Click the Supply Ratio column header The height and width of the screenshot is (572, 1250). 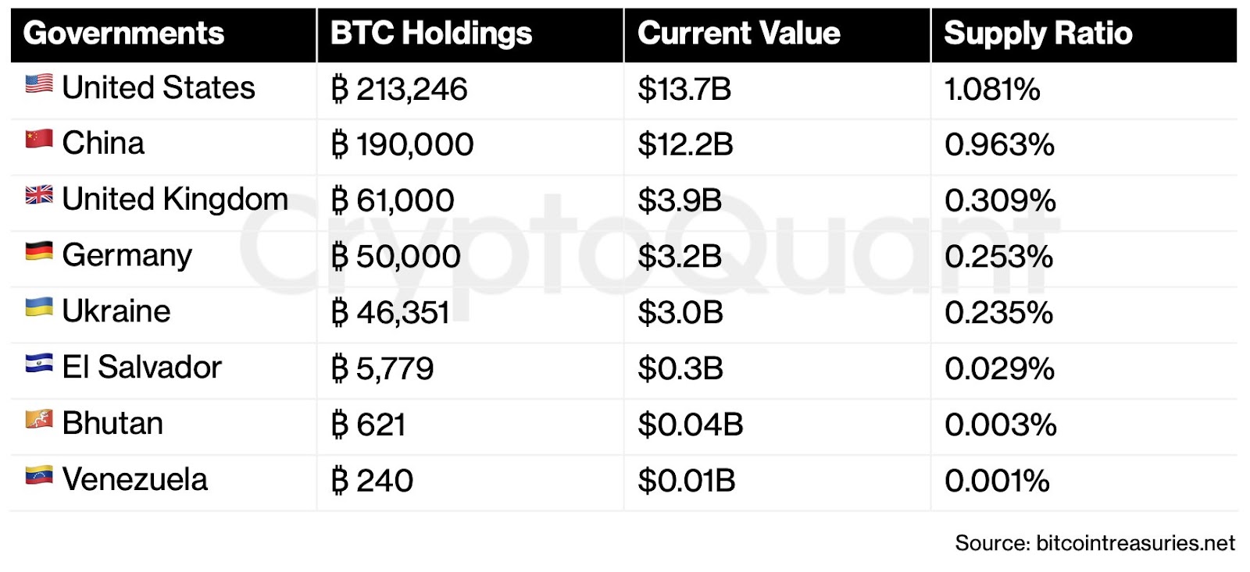[1038, 34]
